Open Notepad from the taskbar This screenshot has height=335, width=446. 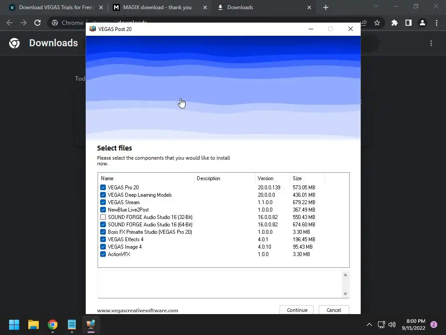72,325
